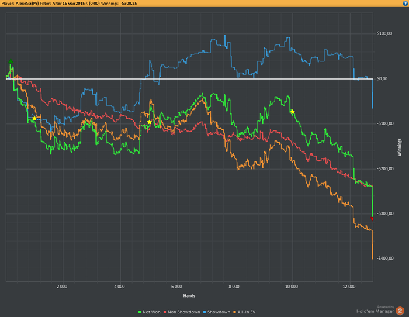Click the vertical Winnings y-axis title

[400, 147]
